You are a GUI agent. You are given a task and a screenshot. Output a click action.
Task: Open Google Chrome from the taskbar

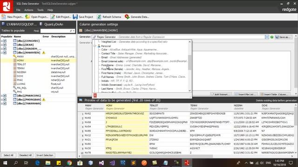(x=69, y=163)
